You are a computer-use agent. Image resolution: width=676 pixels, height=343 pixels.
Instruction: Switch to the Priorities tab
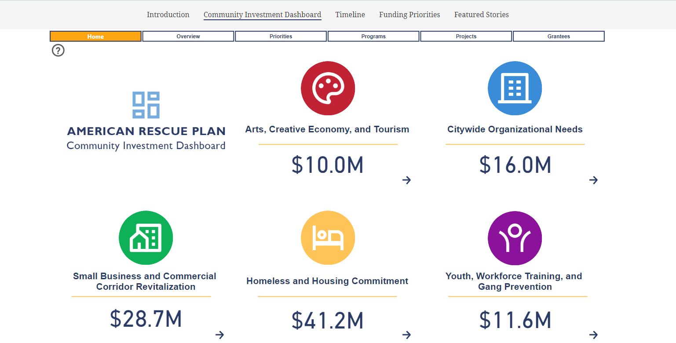[x=281, y=36]
